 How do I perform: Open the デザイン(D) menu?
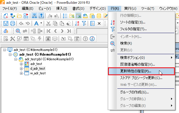(x=98, y=8)
